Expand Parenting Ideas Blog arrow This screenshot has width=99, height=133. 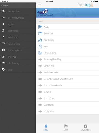pos(40,59)
